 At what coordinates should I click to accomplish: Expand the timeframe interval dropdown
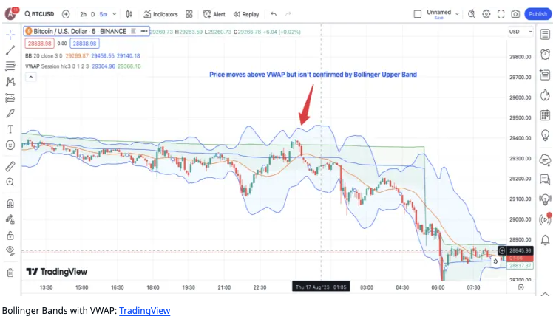pos(114,14)
